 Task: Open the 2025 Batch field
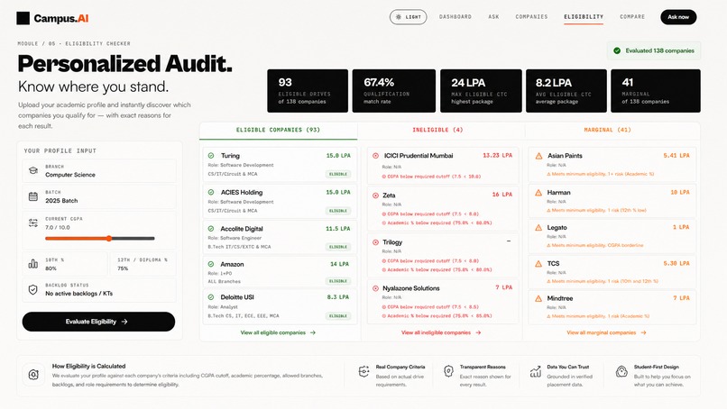[99, 196]
